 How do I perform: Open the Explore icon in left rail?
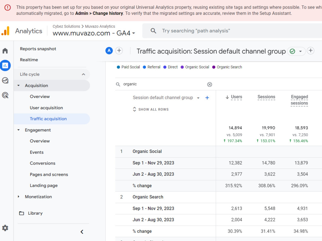click(x=5, y=80)
